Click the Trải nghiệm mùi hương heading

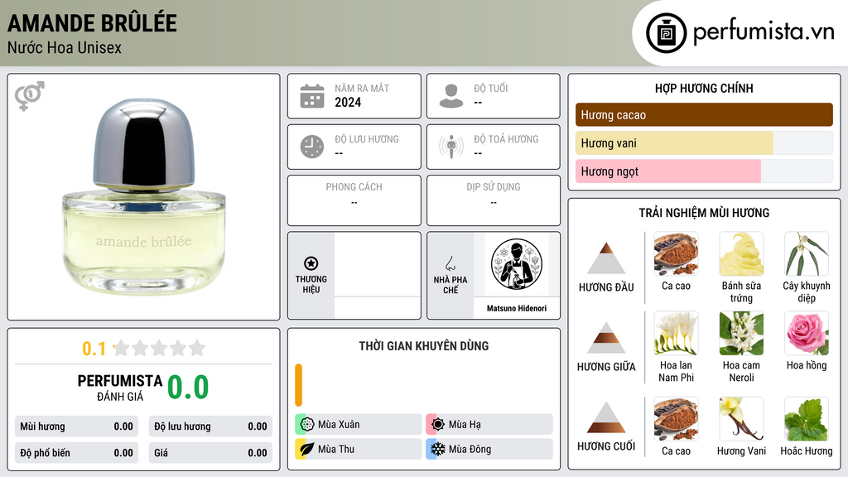(704, 213)
